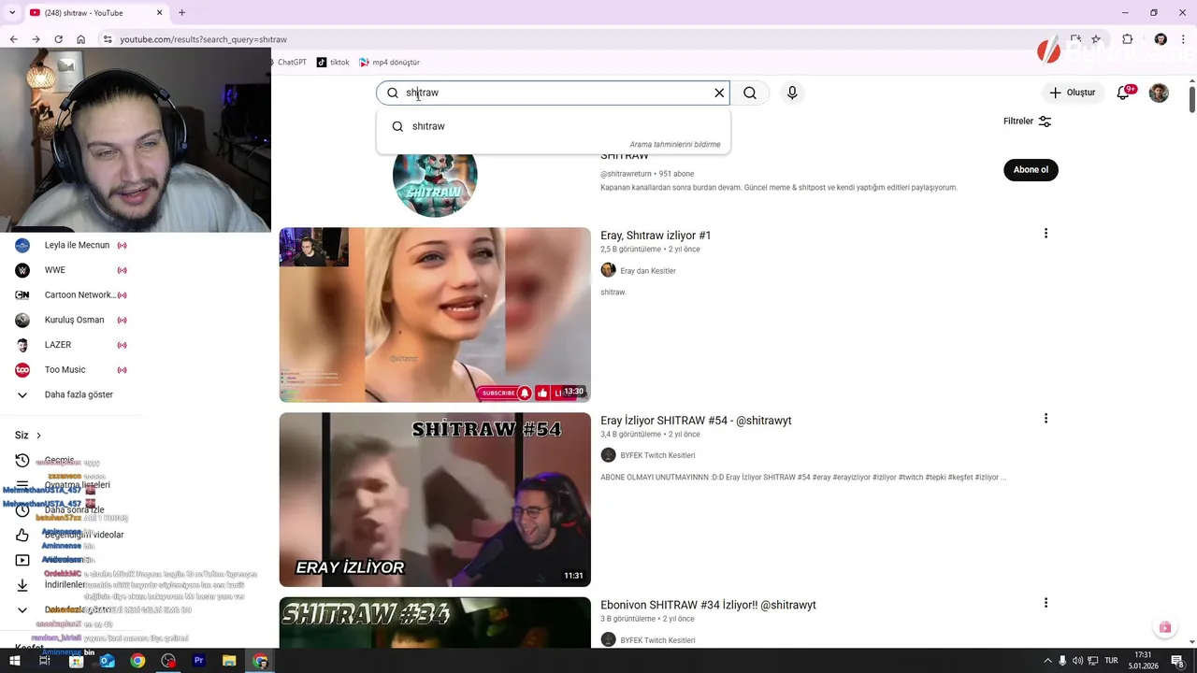The height and width of the screenshot is (673, 1197).
Task: Open 'BYFEK Twitch Kesitleri' channel under SHITRAW #54
Action: point(657,455)
